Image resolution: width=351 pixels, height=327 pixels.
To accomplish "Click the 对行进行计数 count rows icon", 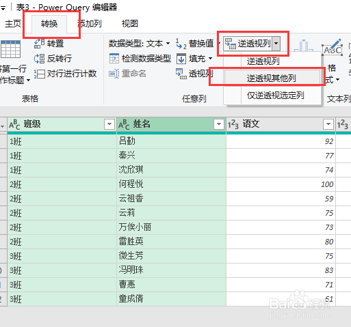I will [x=39, y=74].
